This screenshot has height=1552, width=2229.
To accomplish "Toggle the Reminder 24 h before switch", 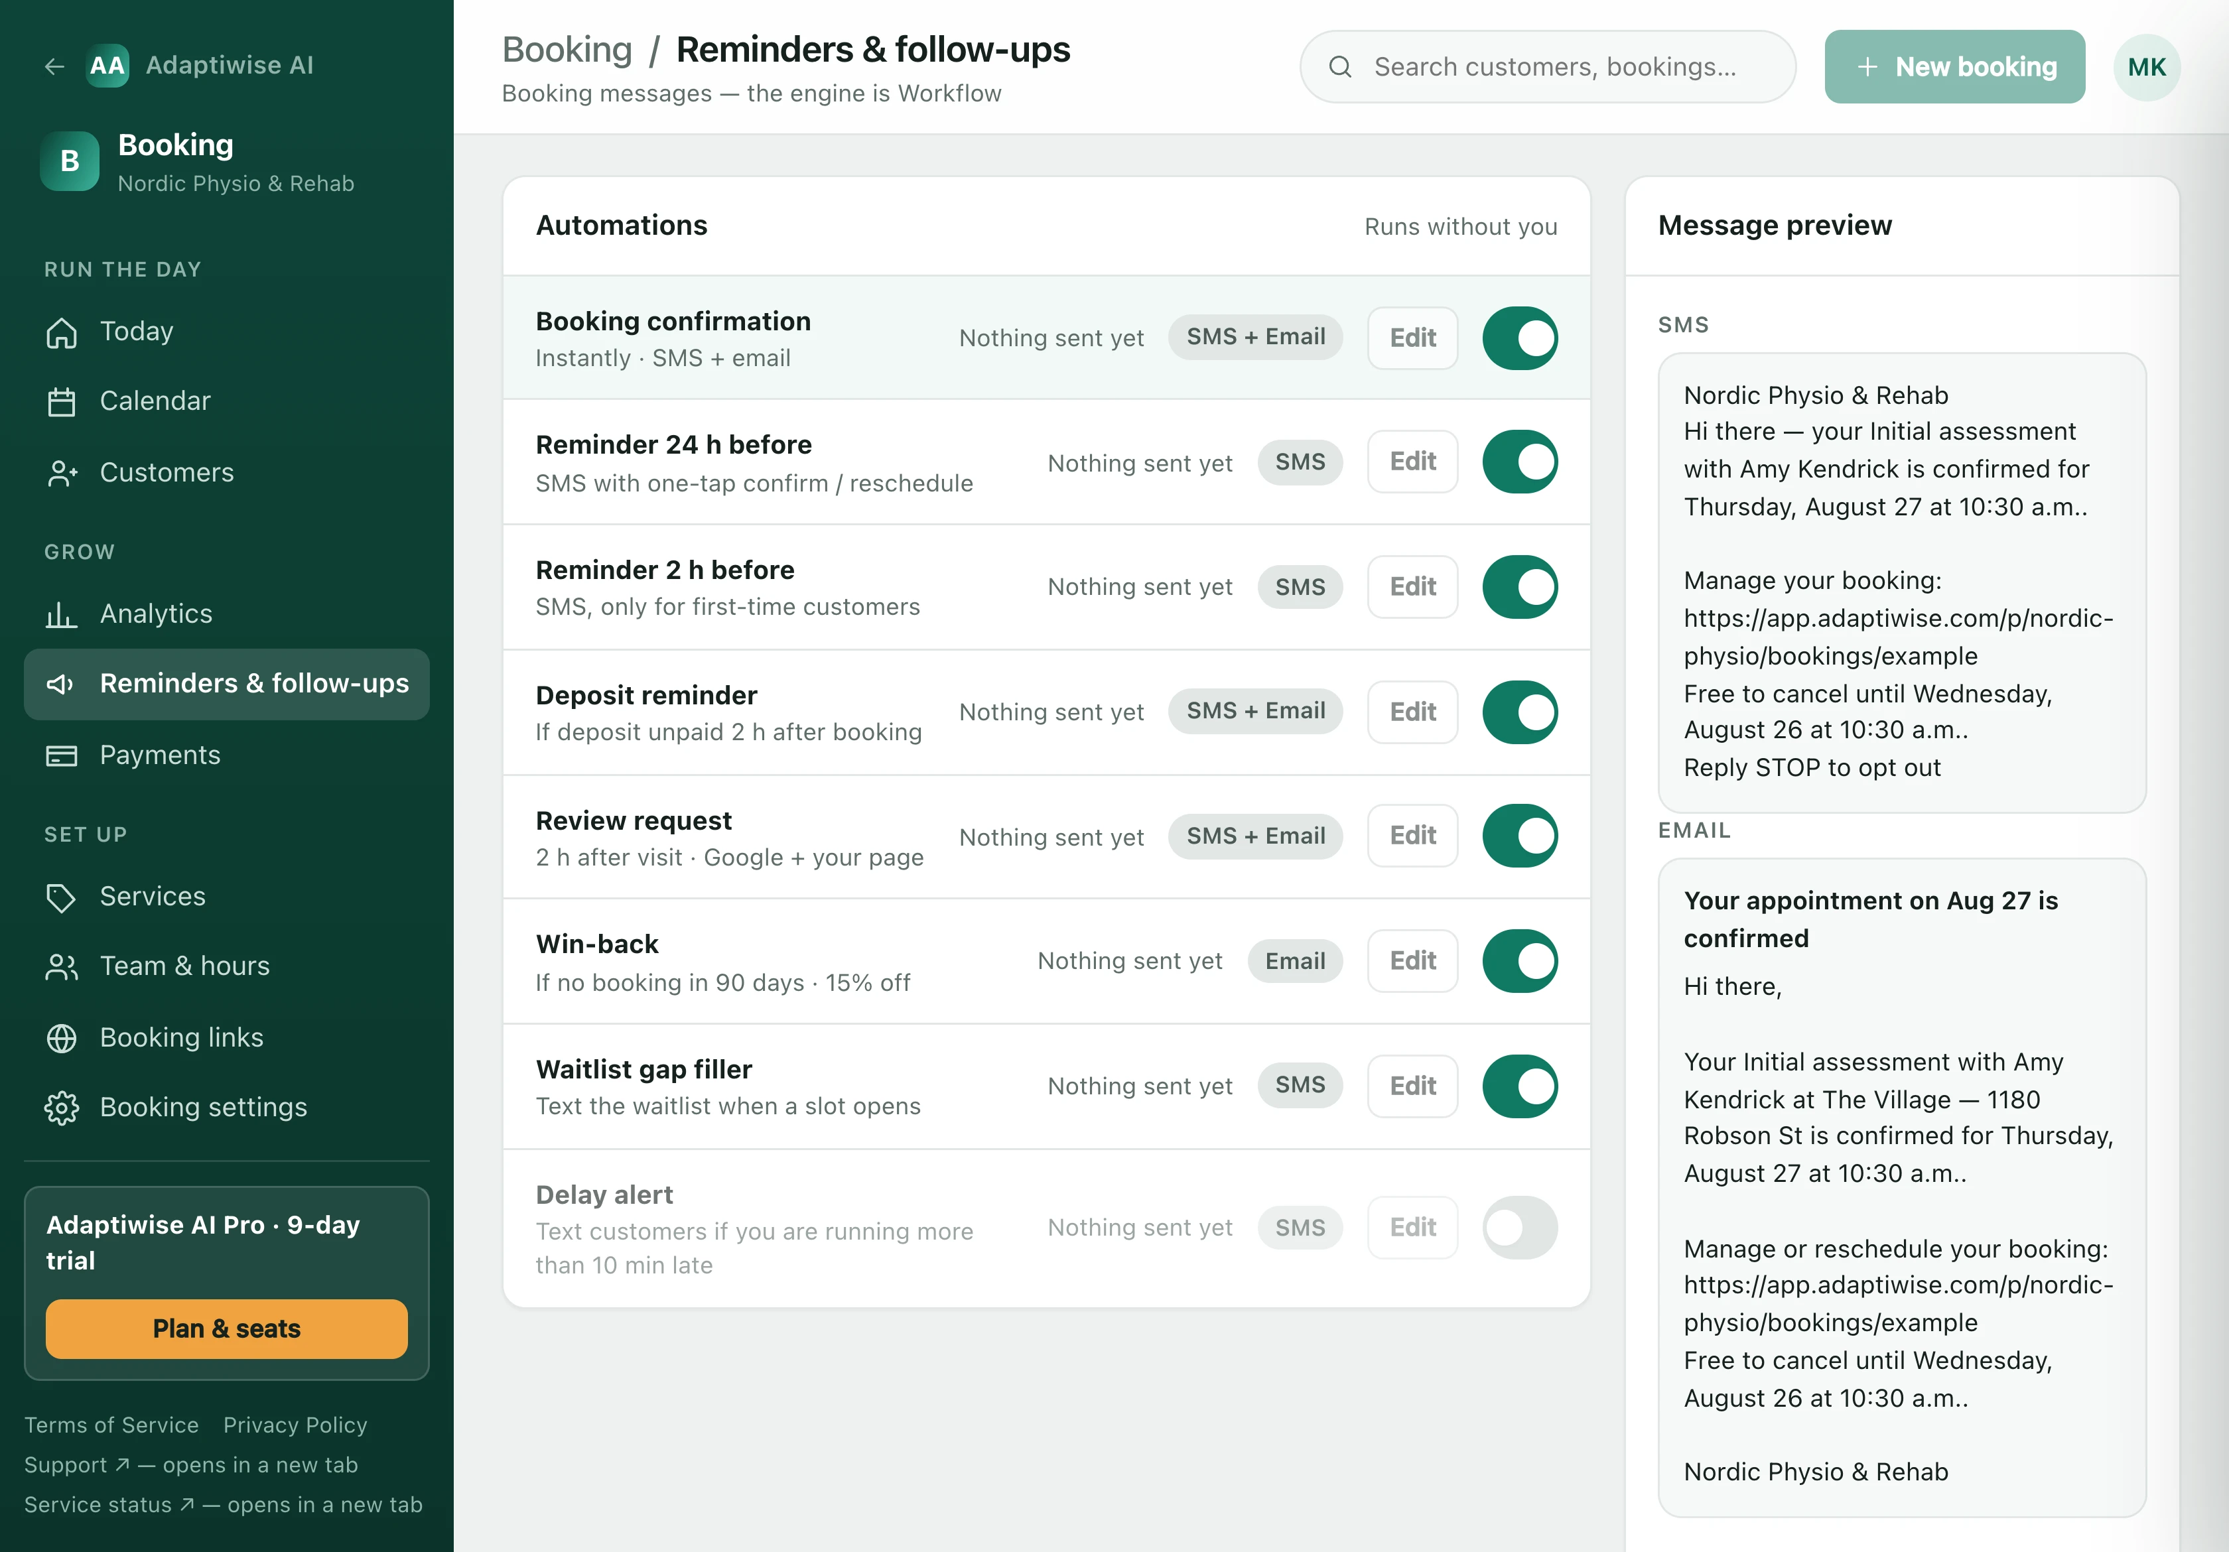I will 1519,462.
